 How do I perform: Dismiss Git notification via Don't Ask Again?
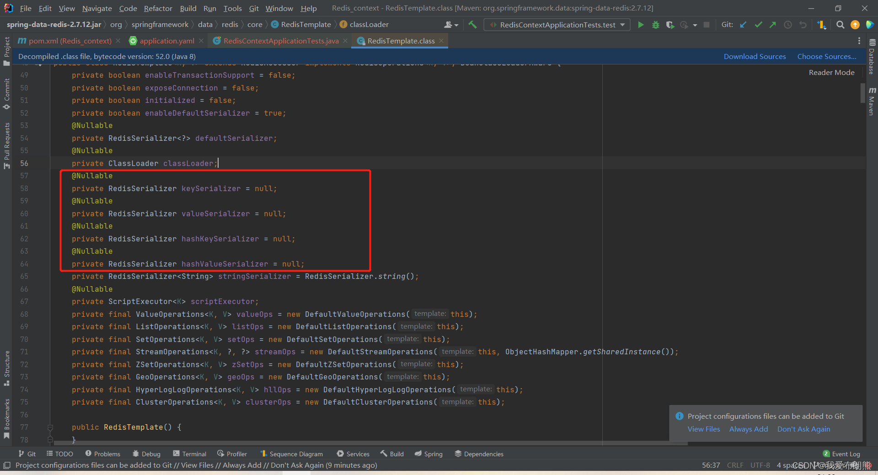point(803,429)
